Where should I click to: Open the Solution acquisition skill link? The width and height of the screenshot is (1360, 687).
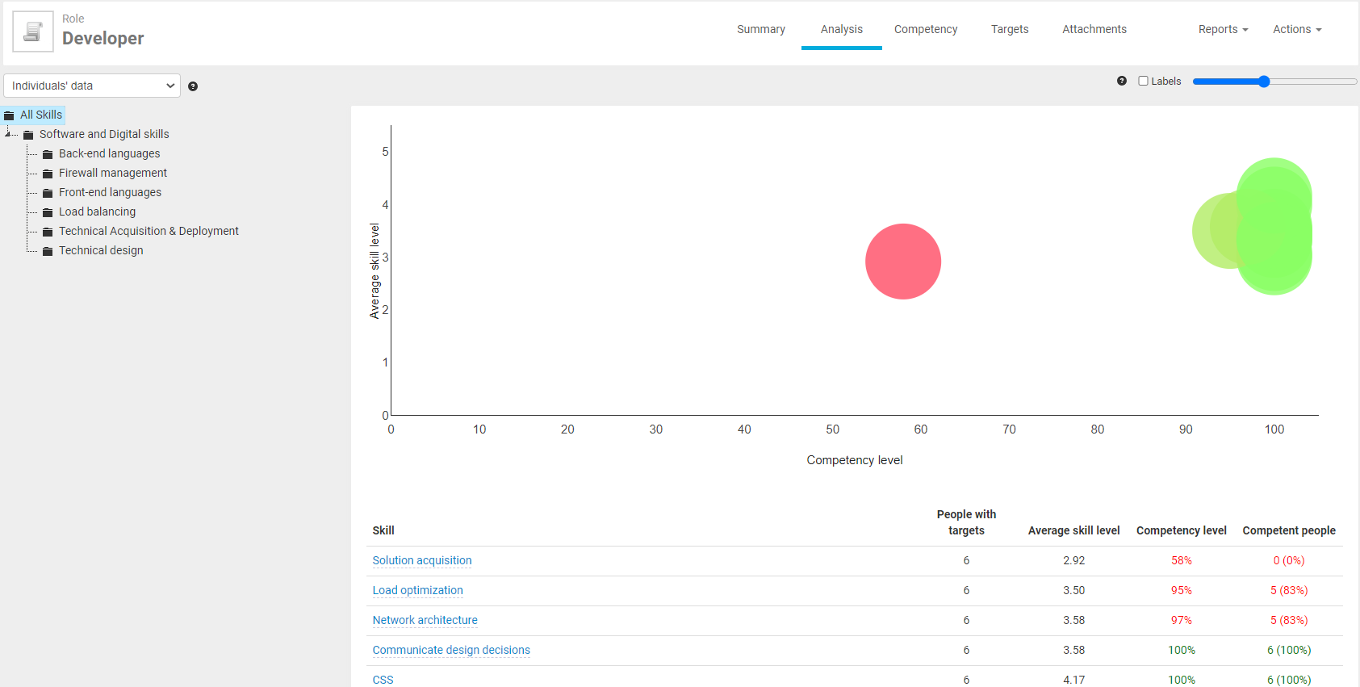(x=421, y=560)
